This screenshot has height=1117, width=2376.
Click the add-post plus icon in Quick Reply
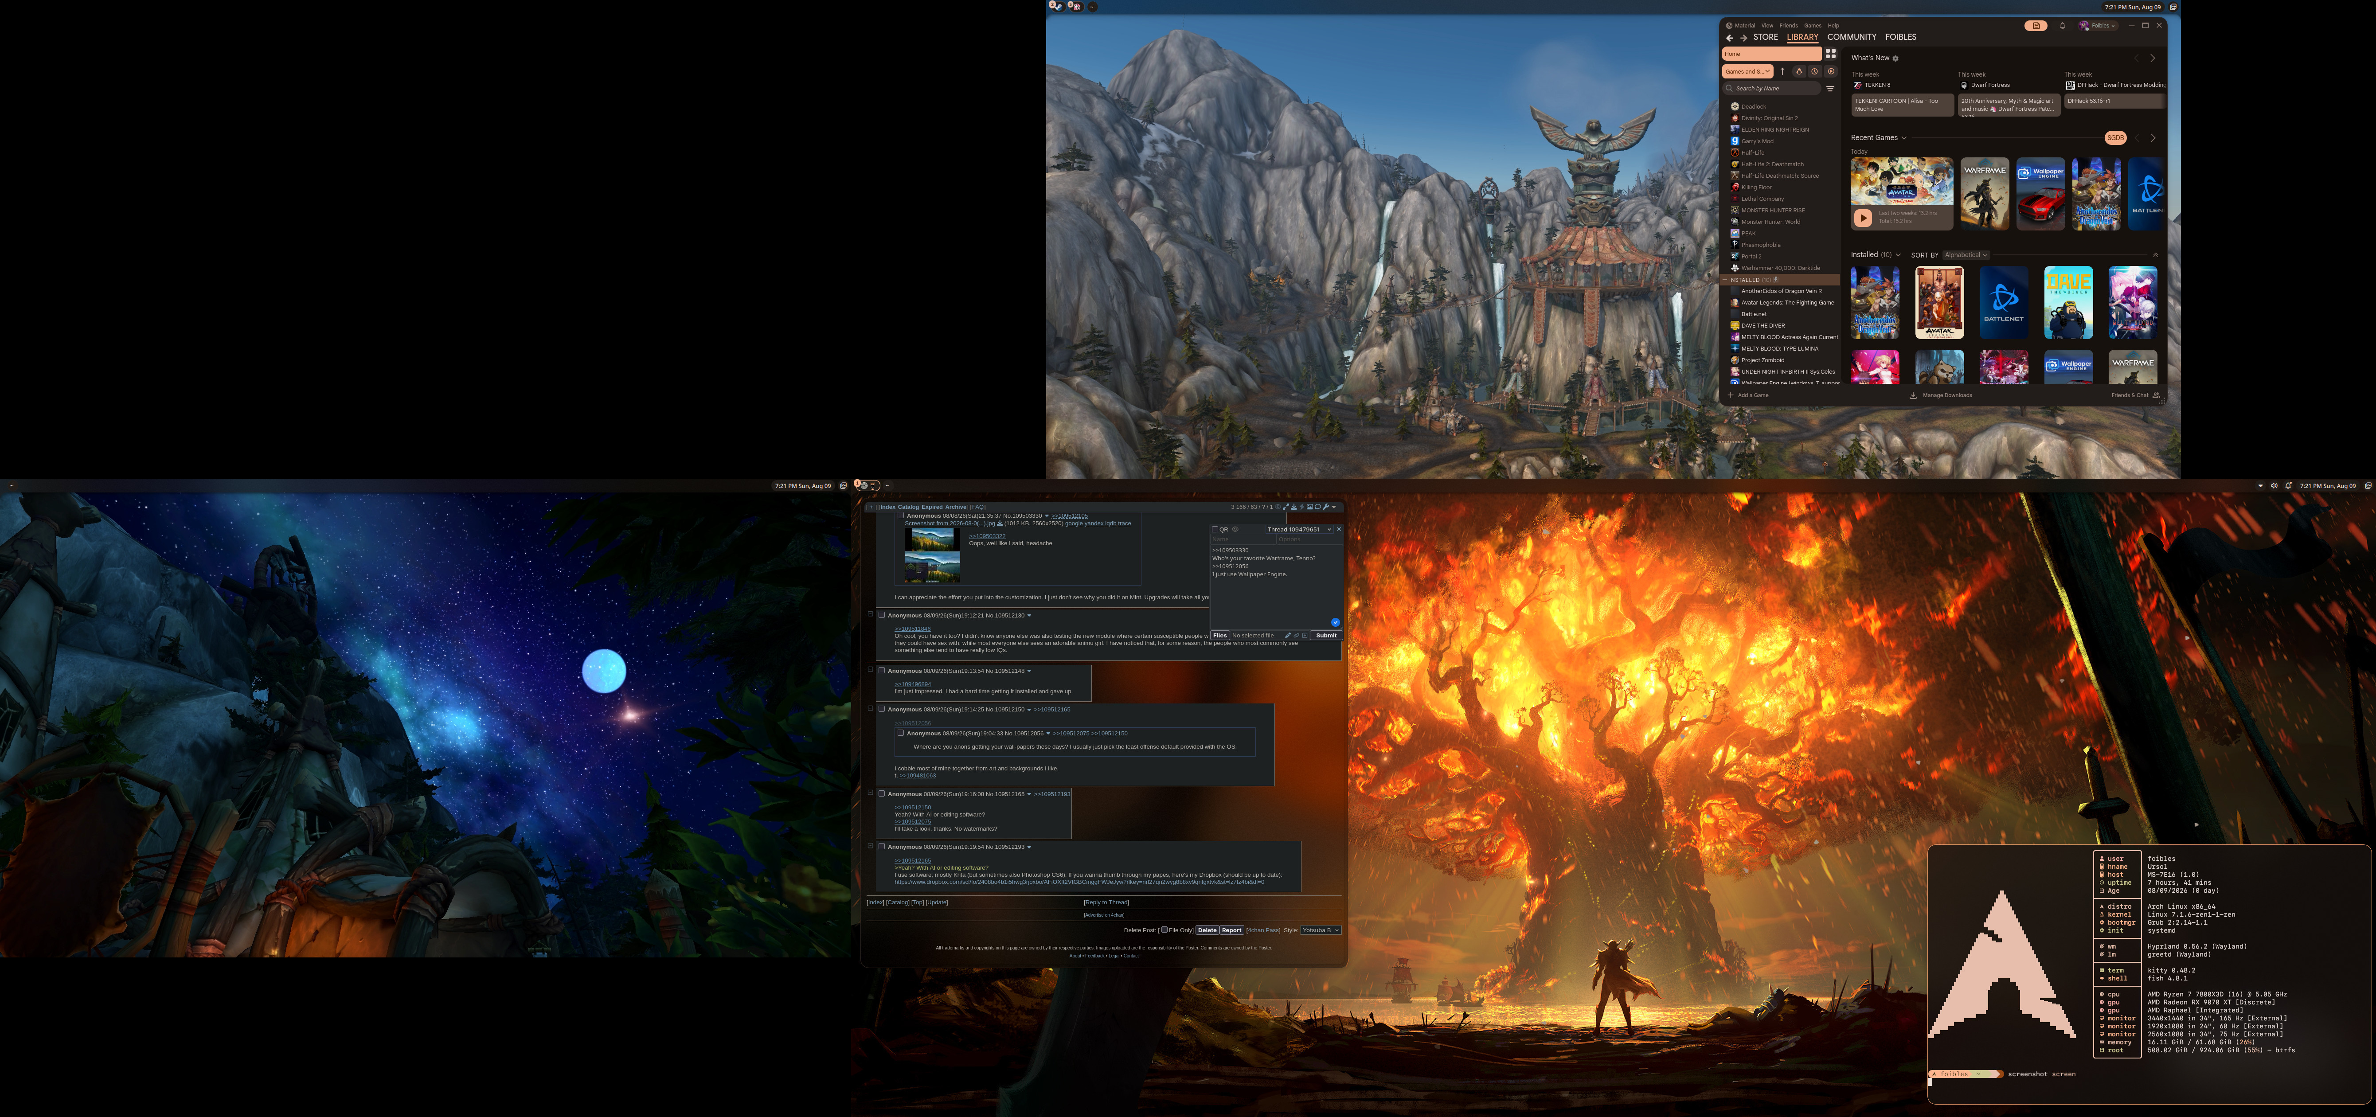(1304, 636)
